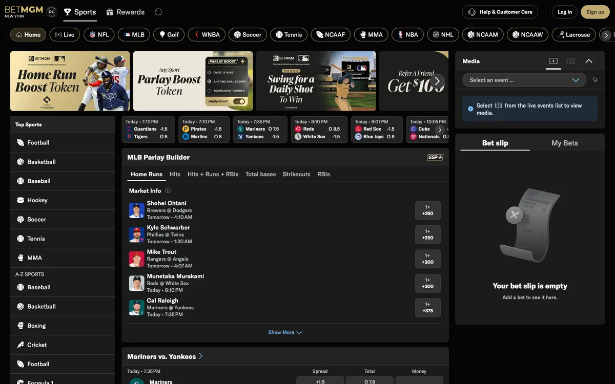Open Help & Customer Care

click(500, 12)
